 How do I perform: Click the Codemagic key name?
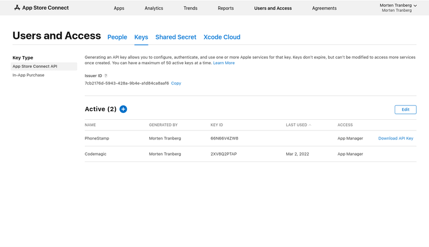pos(95,154)
